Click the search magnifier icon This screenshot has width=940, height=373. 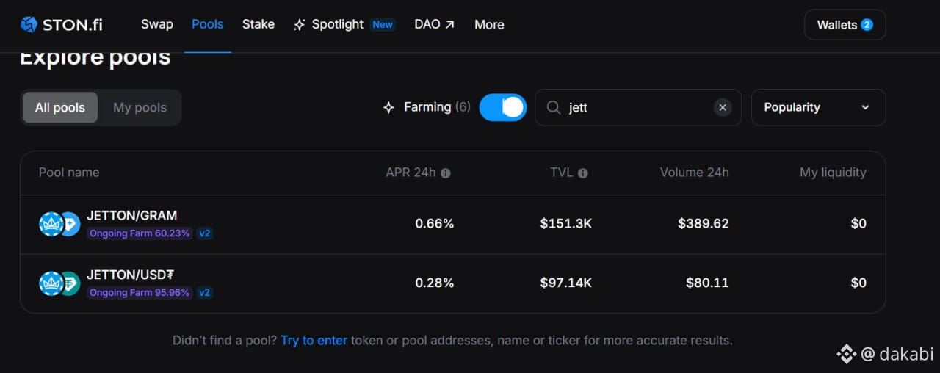click(554, 108)
